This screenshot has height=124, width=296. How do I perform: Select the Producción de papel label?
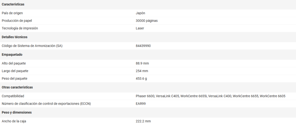coord(17,21)
